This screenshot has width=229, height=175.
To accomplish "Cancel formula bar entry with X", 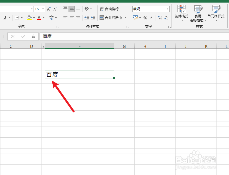I will coord(13,36).
